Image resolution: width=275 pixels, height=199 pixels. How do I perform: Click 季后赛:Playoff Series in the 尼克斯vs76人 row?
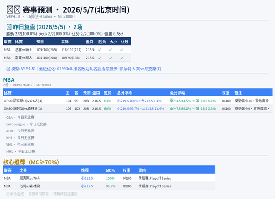click(x=155, y=178)
